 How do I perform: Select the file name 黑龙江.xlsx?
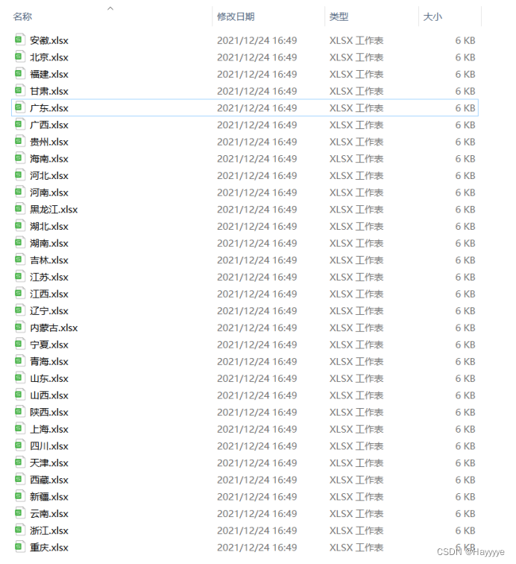(x=54, y=210)
